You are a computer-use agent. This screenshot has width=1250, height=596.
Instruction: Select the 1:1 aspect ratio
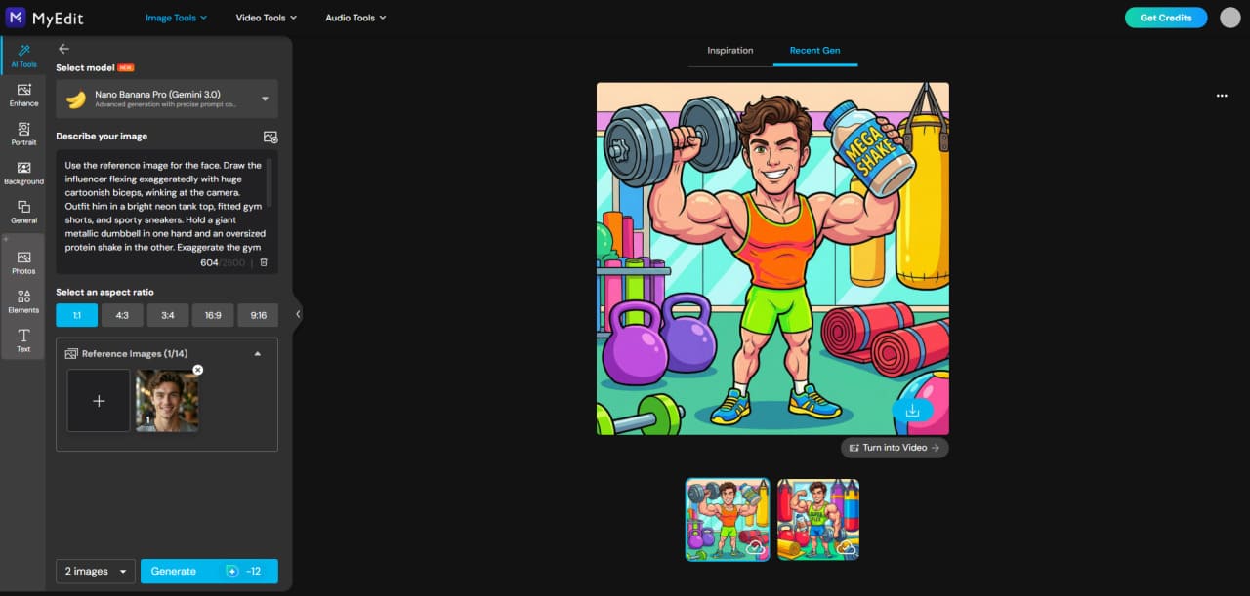tap(76, 315)
